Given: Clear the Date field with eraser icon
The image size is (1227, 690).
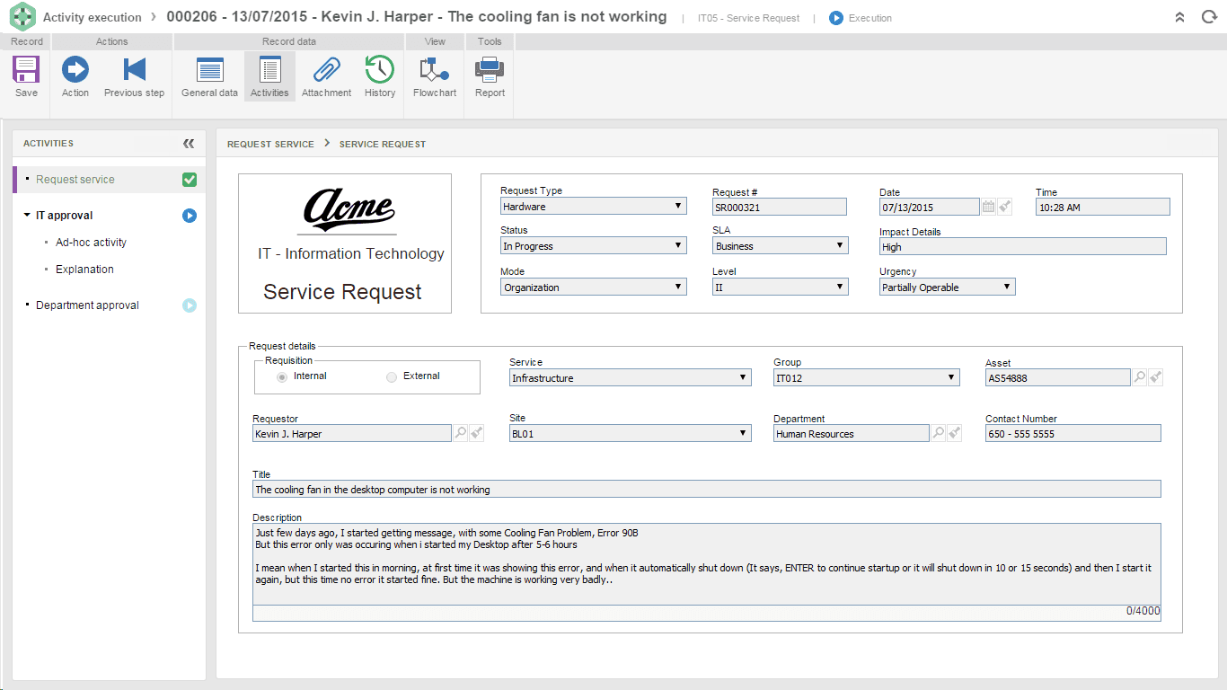Looking at the screenshot, I should click(x=1005, y=207).
